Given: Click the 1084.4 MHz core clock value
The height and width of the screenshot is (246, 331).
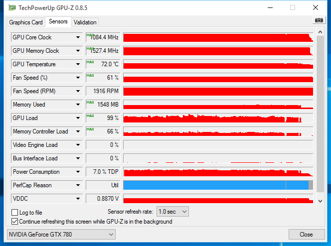Looking at the screenshot, I should pos(103,37).
